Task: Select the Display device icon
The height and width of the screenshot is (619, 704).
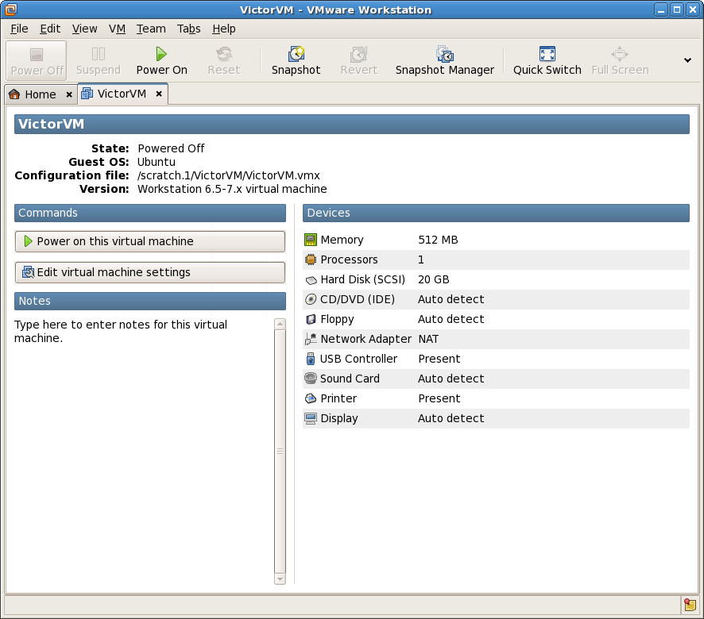Action: click(312, 418)
